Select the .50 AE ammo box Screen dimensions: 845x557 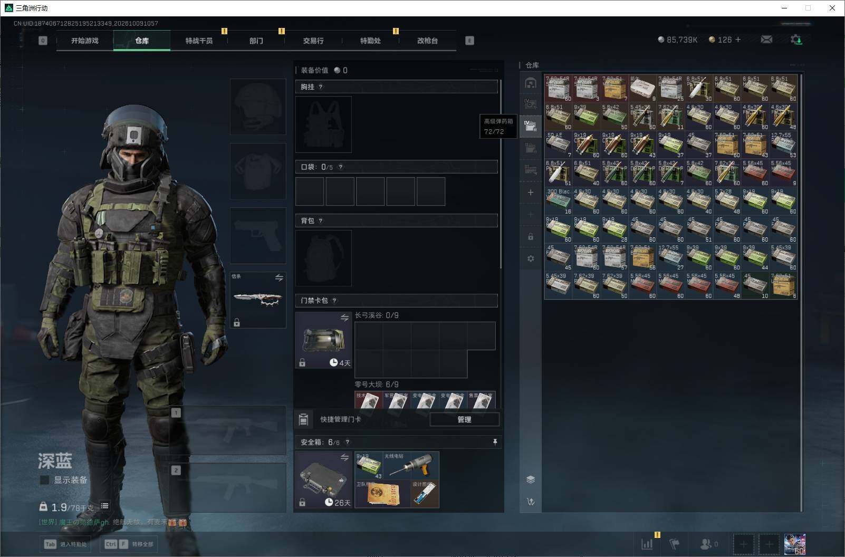pyautogui.click(x=559, y=145)
